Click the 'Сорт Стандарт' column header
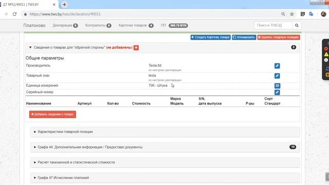The width and height of the screenshot is (329, 185). (x=272, y=101)
